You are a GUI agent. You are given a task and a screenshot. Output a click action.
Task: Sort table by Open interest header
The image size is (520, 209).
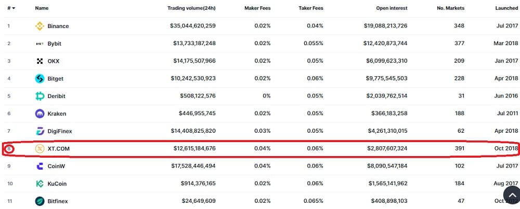(392, 8)
